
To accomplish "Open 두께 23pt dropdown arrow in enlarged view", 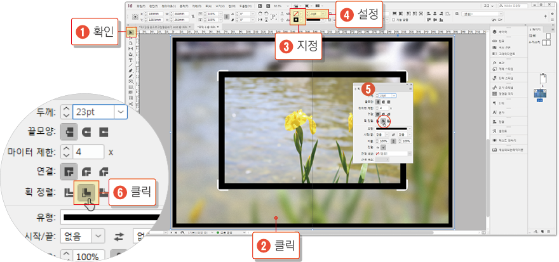I will point(121,112).
